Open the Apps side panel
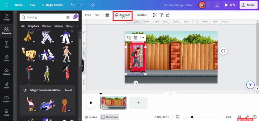This screenshot has height=121, width=260. [6, 112]
